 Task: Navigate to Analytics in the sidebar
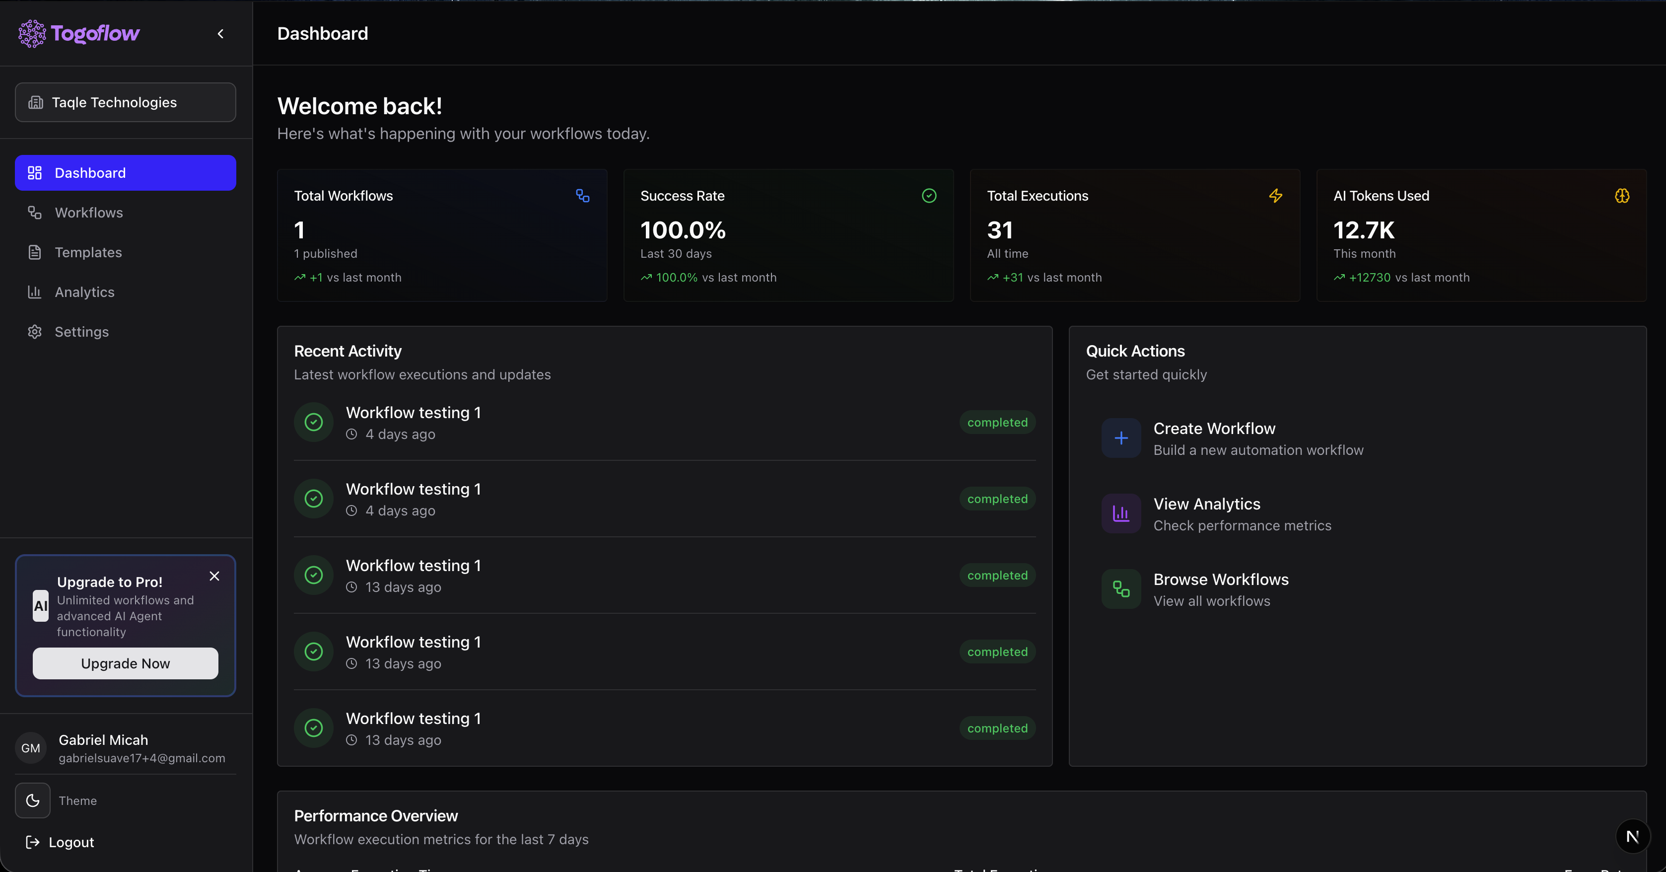[x=84, y=292]
